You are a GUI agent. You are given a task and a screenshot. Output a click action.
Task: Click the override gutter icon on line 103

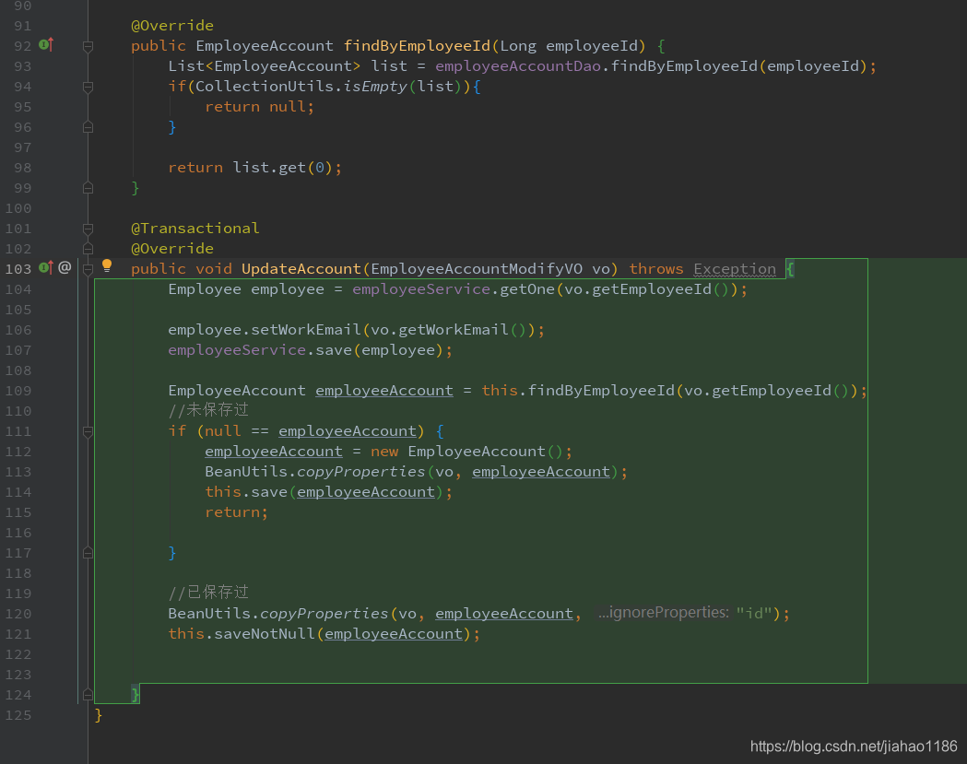(x=46, y=267)
